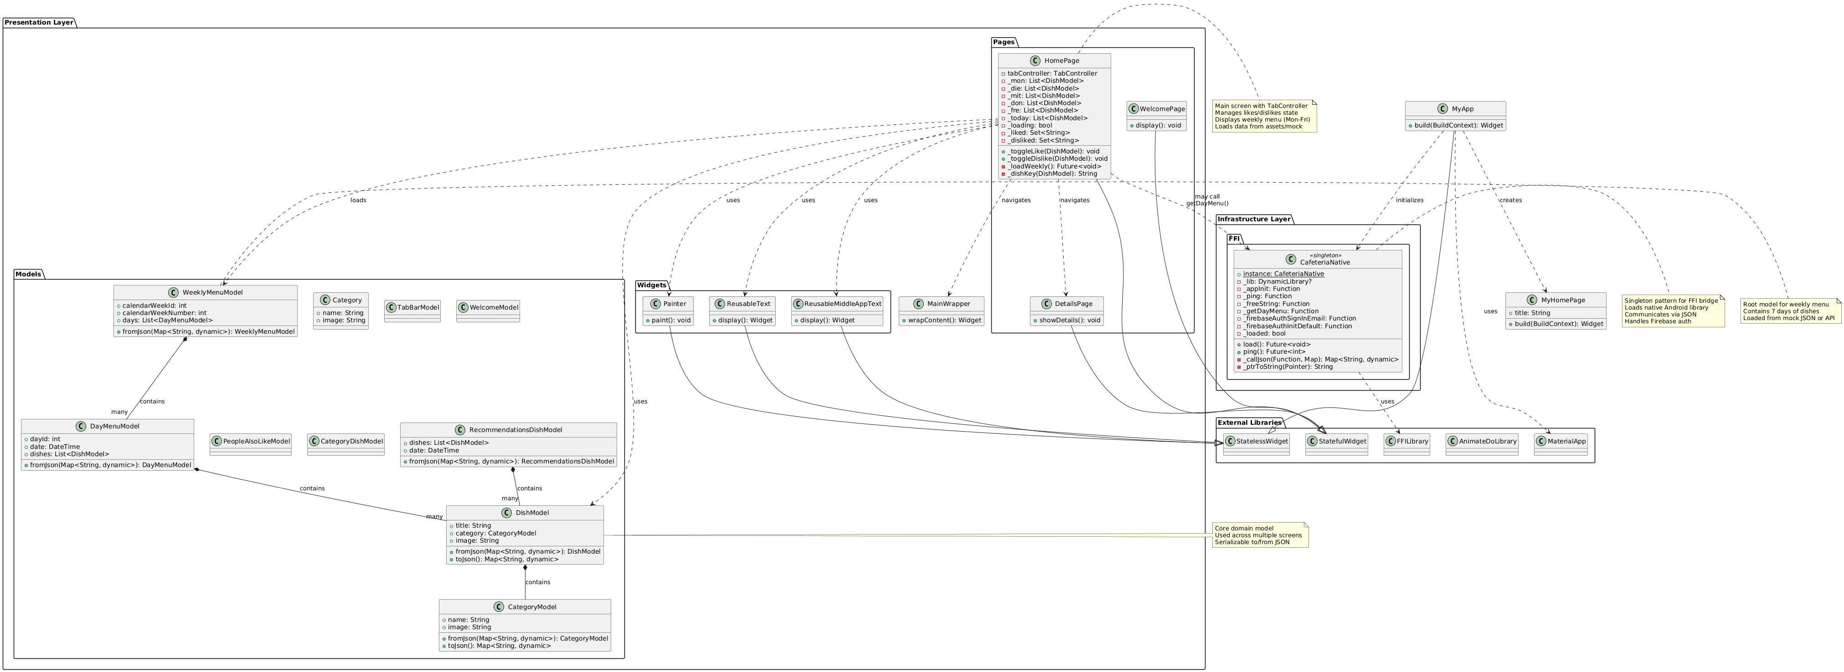Click the Models package label
Screen dimensions: 1844x672
(x=28, y=274)
